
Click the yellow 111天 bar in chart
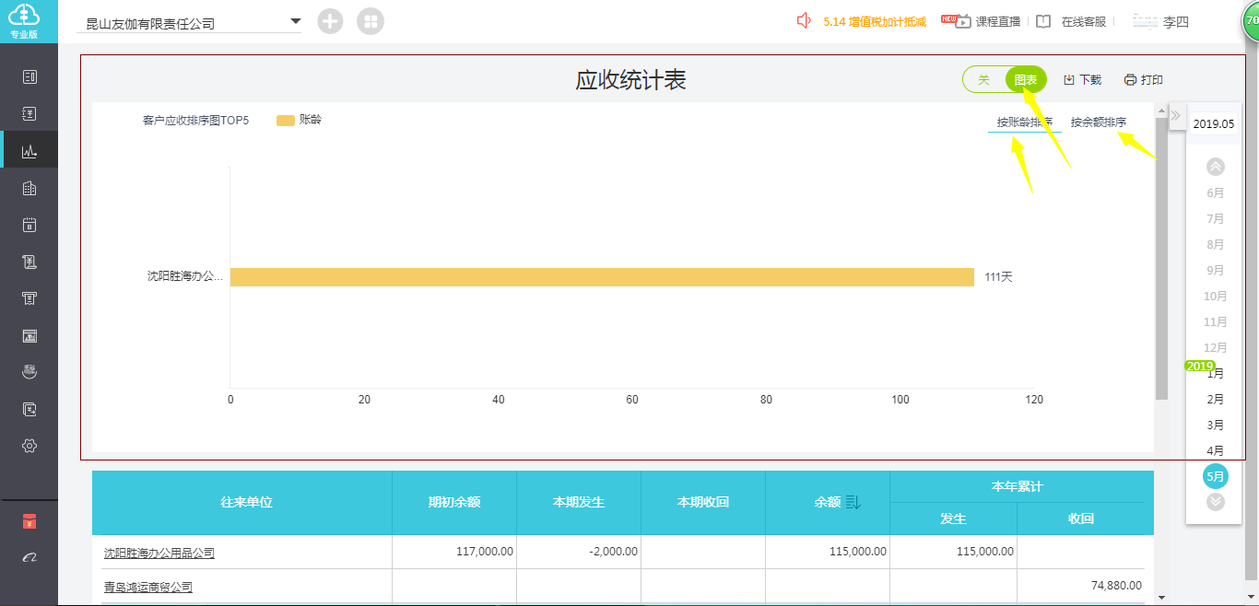[602, 276]
